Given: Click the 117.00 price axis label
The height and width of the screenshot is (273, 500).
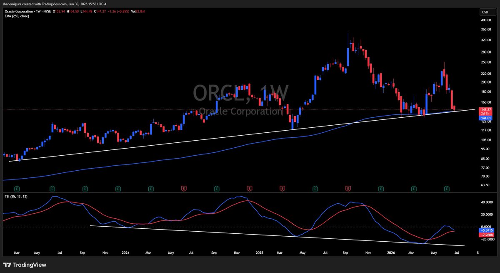Looking at the screenshot, I should coord(486,130).
